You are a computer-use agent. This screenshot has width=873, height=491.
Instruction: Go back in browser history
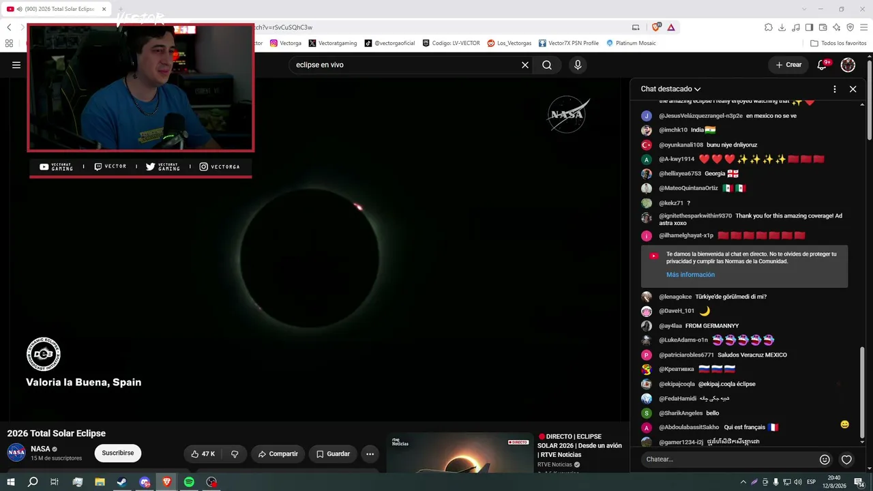click(9, 27)
